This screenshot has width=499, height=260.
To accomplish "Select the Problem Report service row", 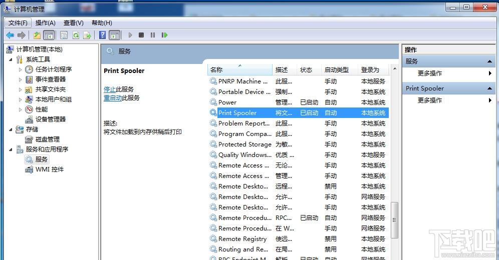I will (x=299, y=123).
